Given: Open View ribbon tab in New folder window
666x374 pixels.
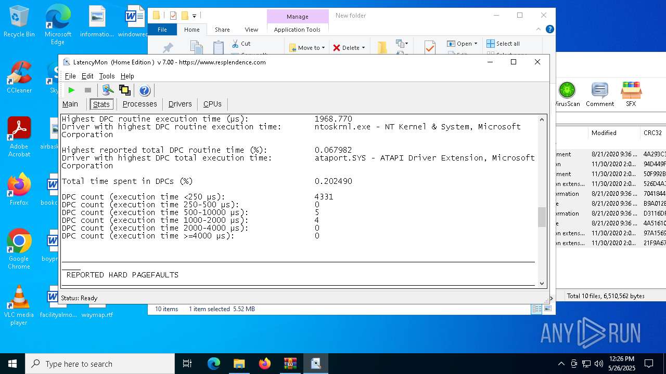Looking at the screenshot, I should [x=251, y=30].
